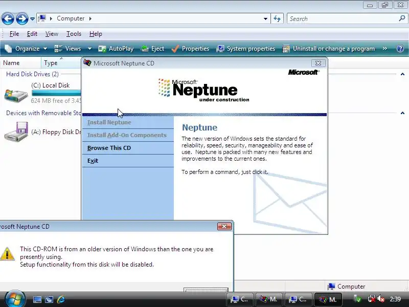Click the warning triangle icon in dialog

(7, 254)
